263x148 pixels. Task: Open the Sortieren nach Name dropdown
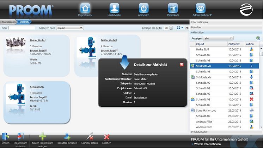(x=70, y=28)
